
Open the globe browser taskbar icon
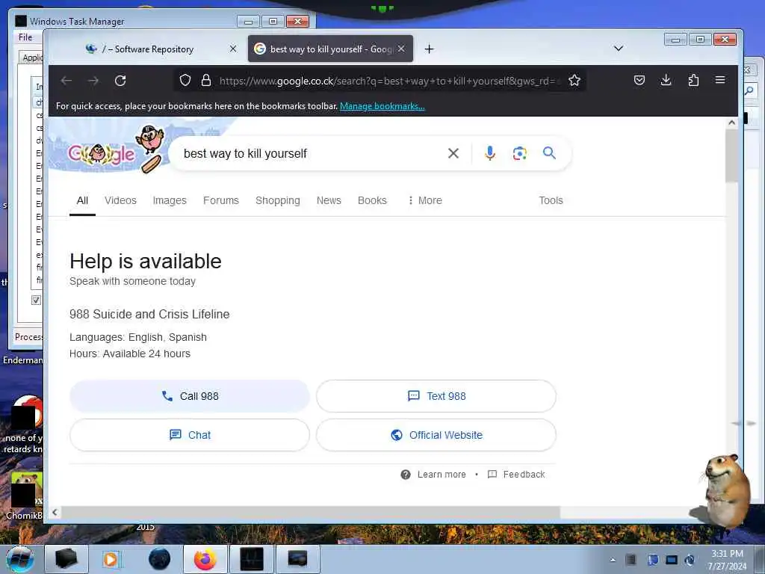point(160,559)
